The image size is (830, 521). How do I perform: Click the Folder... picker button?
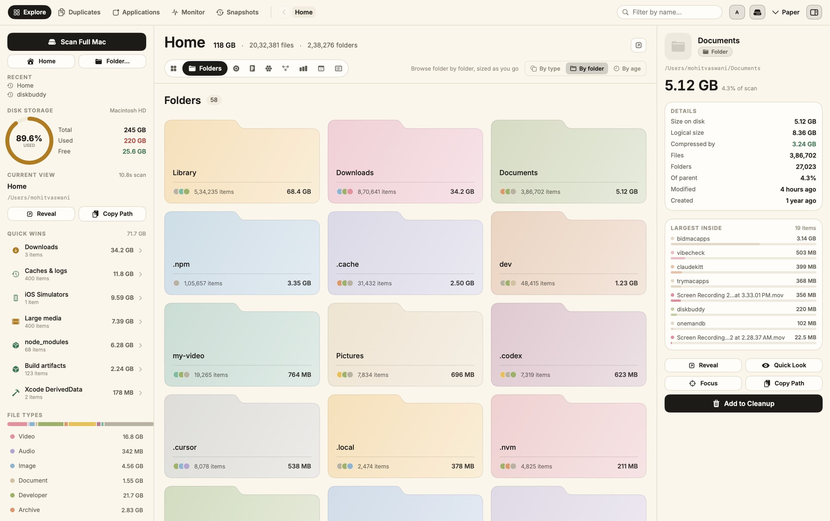click(x=112, y=61)
